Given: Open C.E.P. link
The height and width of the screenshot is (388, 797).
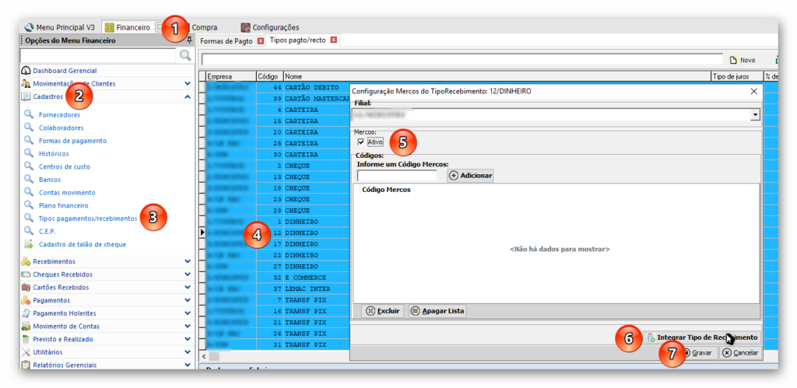Looking at the screenshot, I should point(47,231).
